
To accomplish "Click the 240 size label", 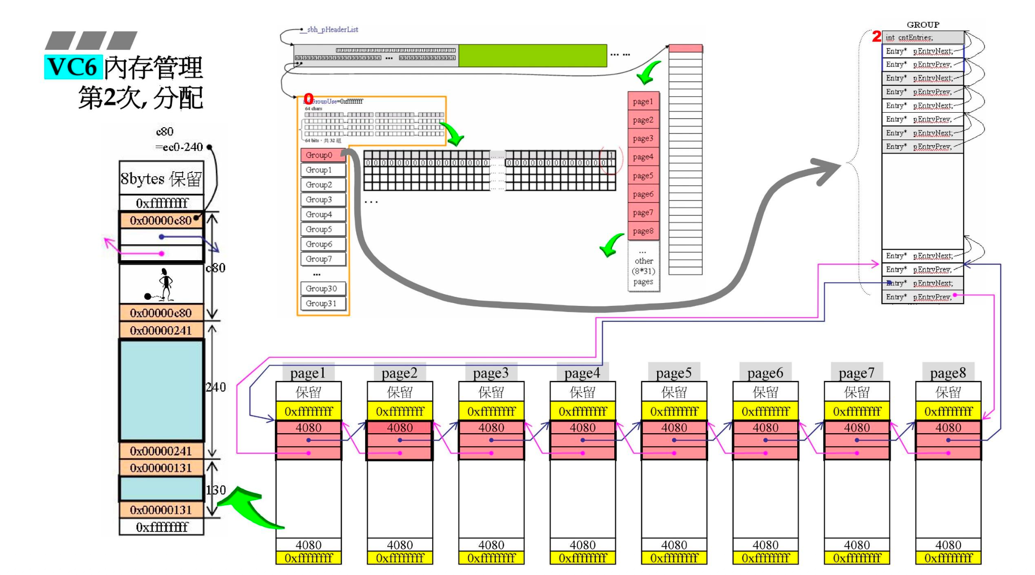I will (x=216, y=387).
